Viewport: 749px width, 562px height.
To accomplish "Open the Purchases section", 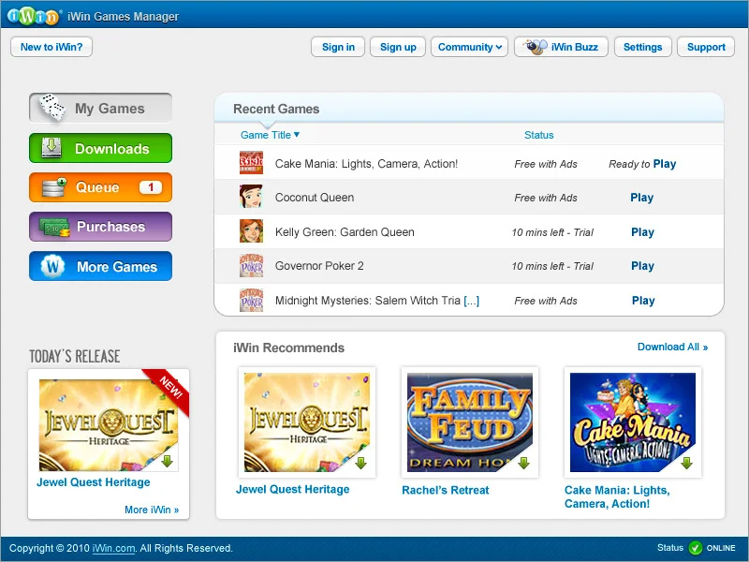I will pos(100,227).
